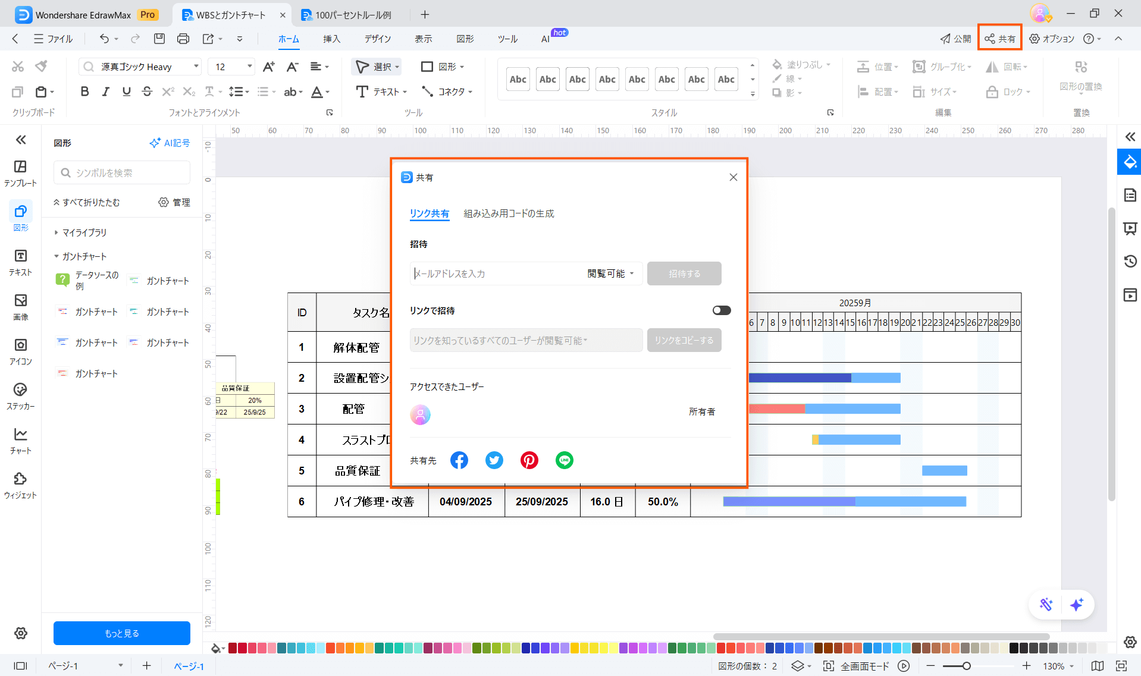The height and width of the screenshot is (676, 1141).
Task: Toggle bold formatting
Action: point(84,92)
